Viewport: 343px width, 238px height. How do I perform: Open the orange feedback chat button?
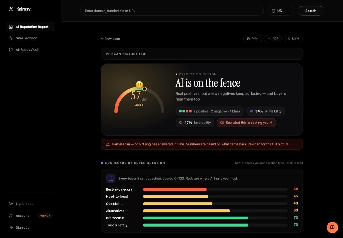pyautogui.click(x=332, y=227)
